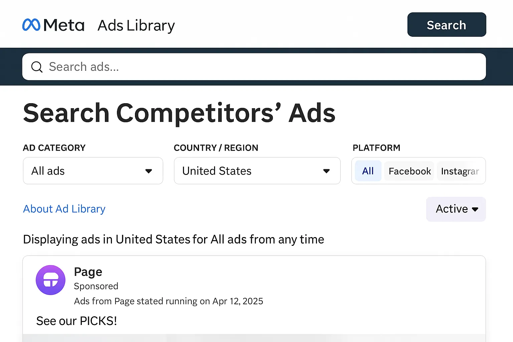
Task: Open the Active status filter dropdown
Action: pyautogui.click(x=456, y=209)
